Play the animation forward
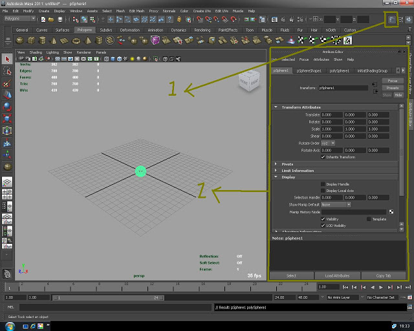The height and width of the screenshot is (331, 414). [x=381, y=287]
